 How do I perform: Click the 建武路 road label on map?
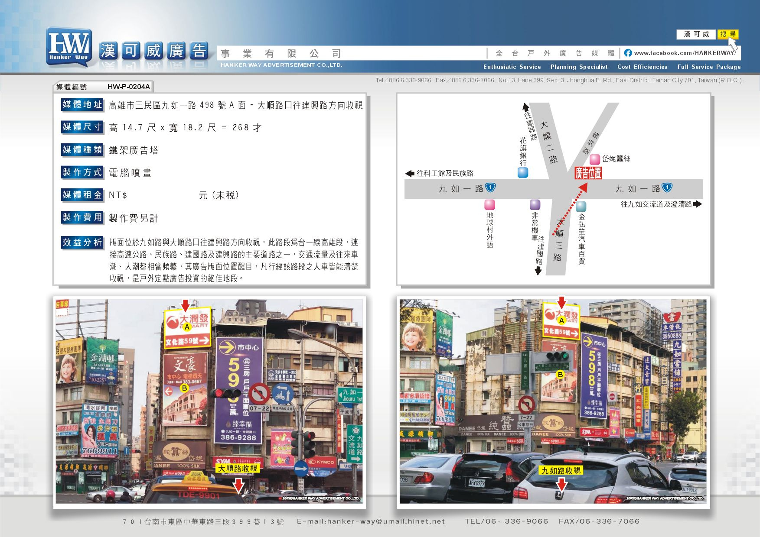(x=590, y=143)
